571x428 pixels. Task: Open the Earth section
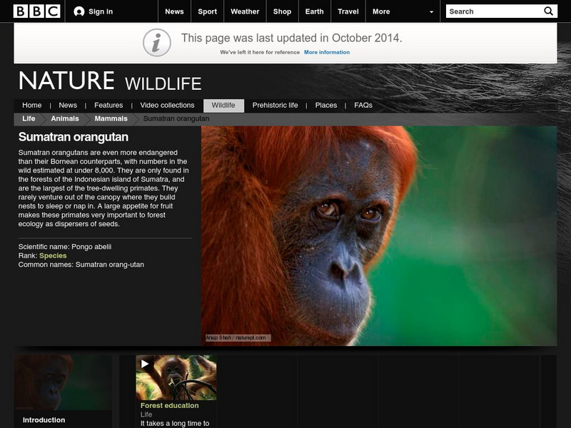coord(315,11)
